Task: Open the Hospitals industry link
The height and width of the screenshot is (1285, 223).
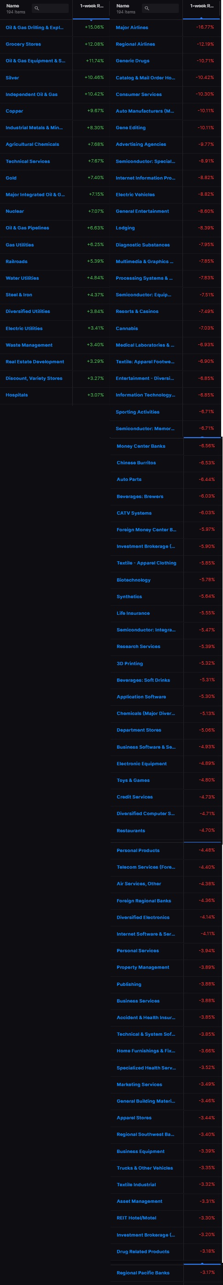Action: [17, 395]
